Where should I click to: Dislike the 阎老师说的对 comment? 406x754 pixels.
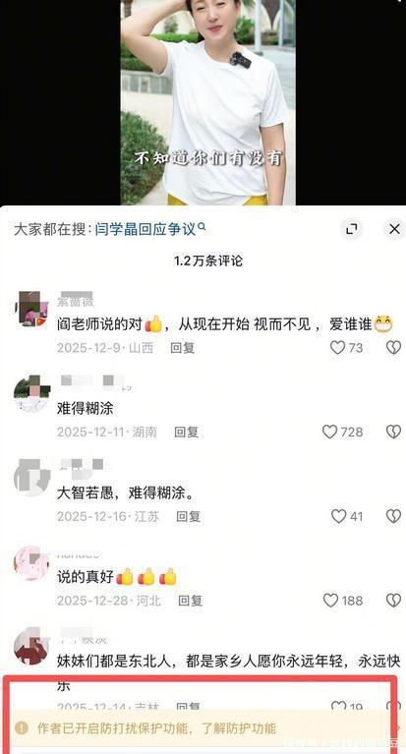point(393,347)
